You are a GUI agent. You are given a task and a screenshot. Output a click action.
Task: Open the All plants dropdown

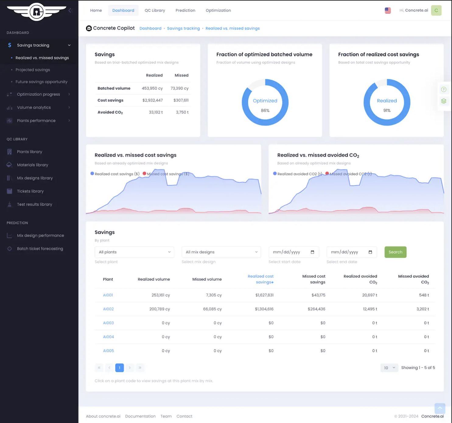pyautogui.click(x=134, y=252)
